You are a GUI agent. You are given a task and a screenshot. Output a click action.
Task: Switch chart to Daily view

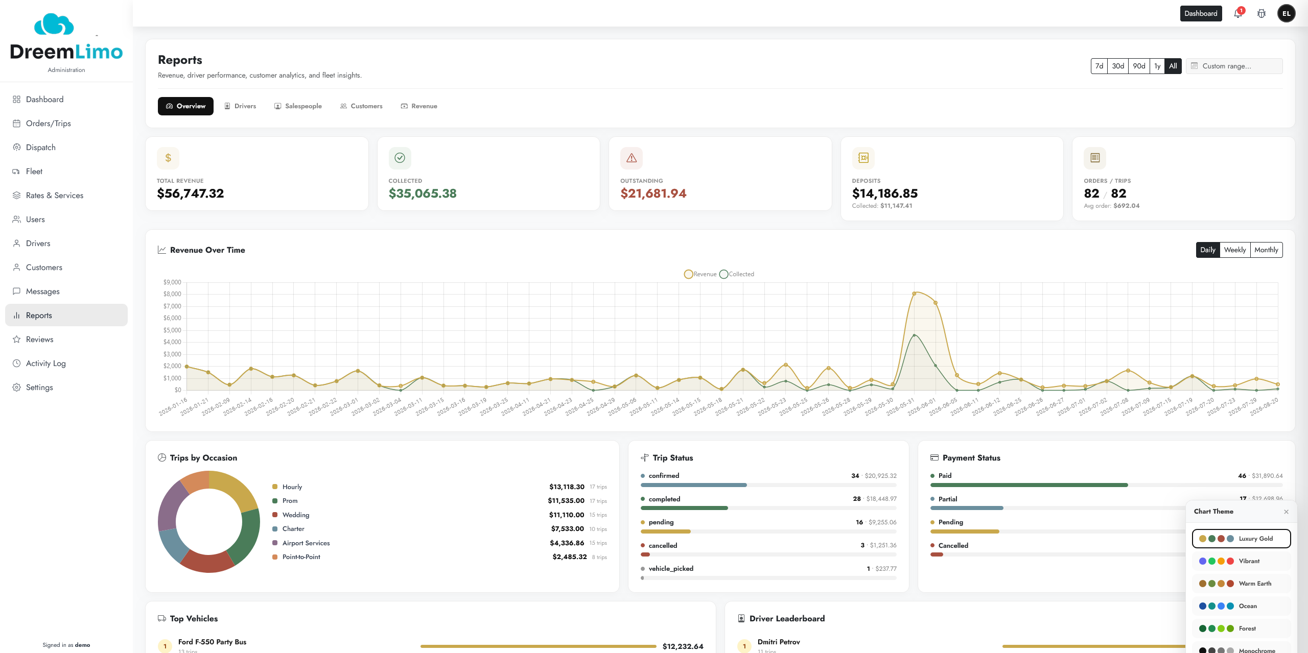1208,250
